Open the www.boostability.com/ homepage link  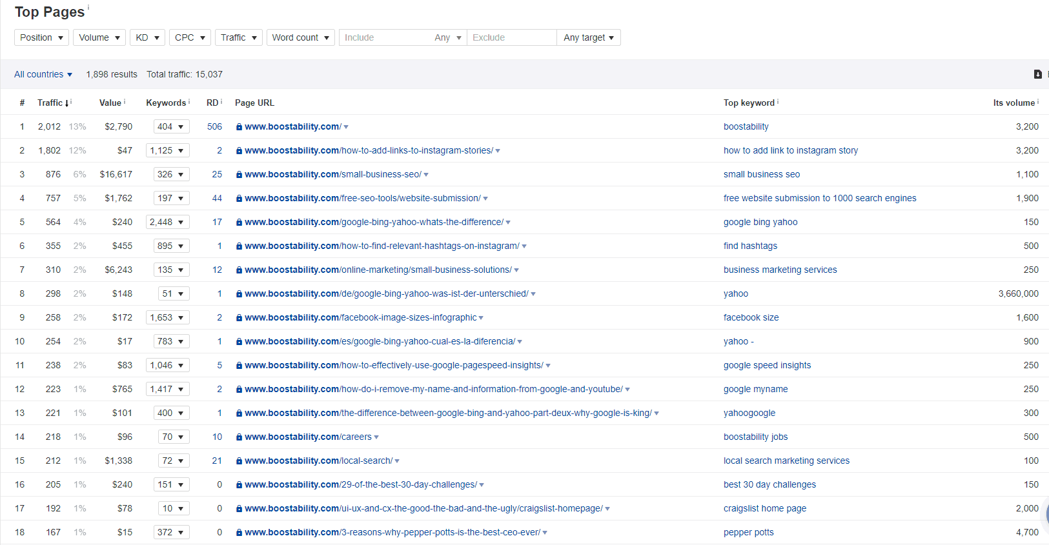click(x=293, y=126)
